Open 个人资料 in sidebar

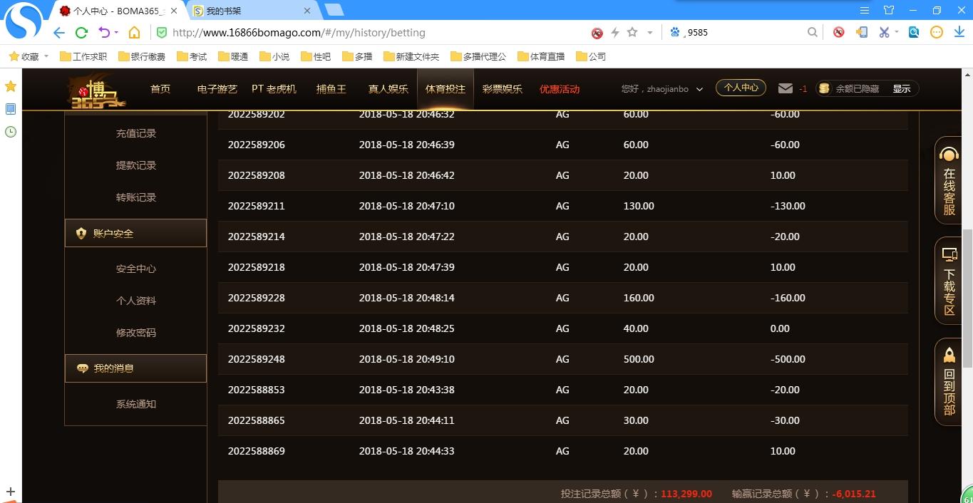click(x=136, y=301)
